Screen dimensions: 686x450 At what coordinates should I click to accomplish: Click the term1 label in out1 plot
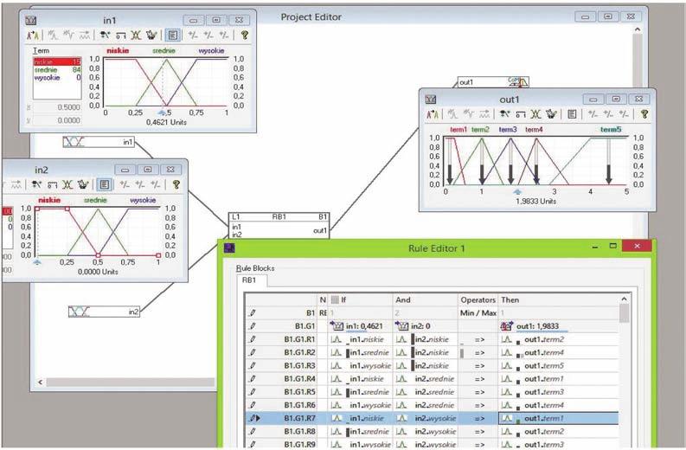point(458,130)
